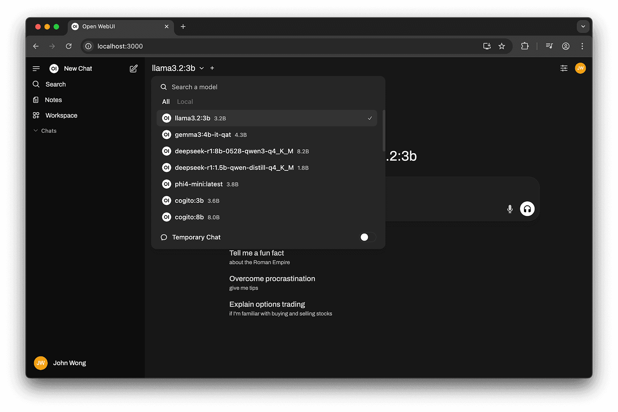618x412 pixels.
Task: Choose cogito:3b model
Action: 267,200
